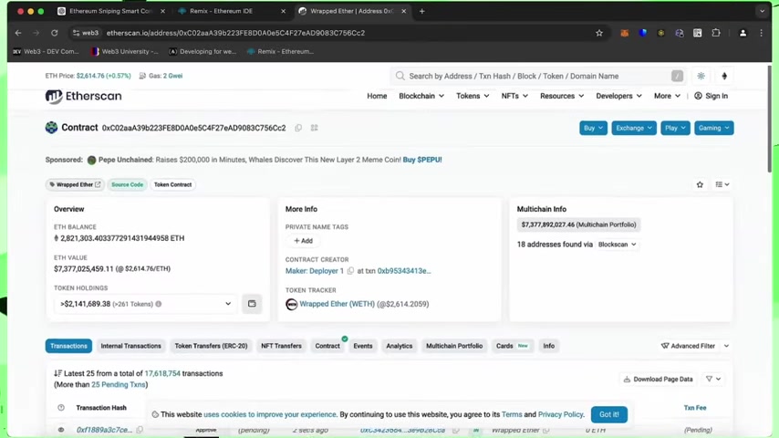Click the Add private name tag button
Image resolution: width=779 pixels, height=438 pixels.
303,241
